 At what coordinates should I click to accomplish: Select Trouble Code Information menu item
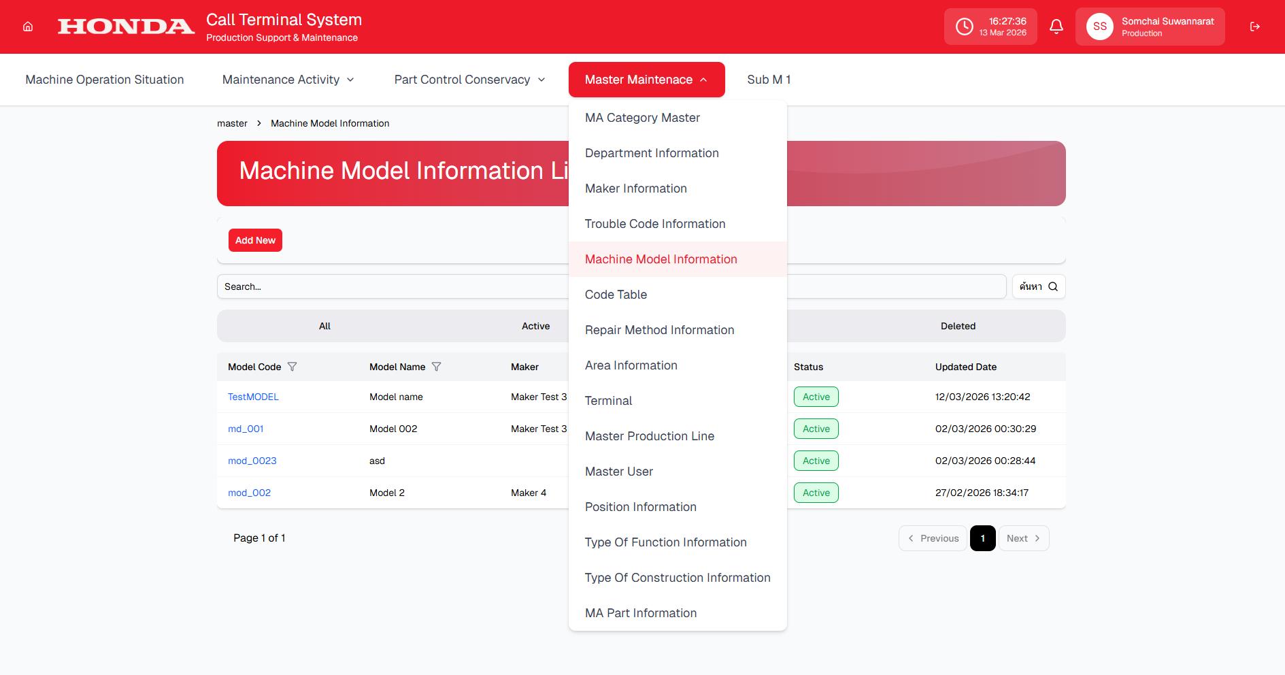pos(654,224)
